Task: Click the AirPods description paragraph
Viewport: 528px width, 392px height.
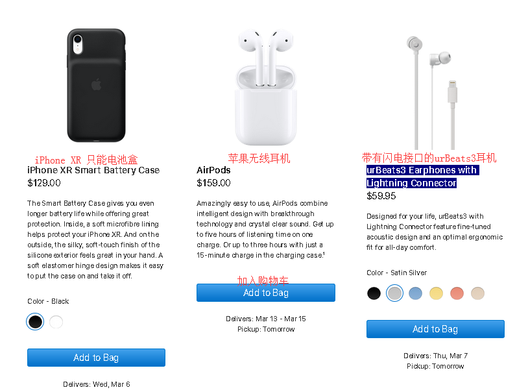Action: pos(265,229)
